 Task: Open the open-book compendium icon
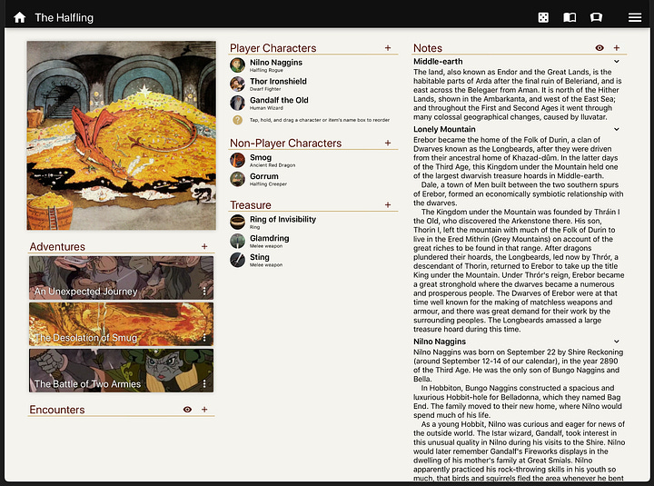click(570, 17)
